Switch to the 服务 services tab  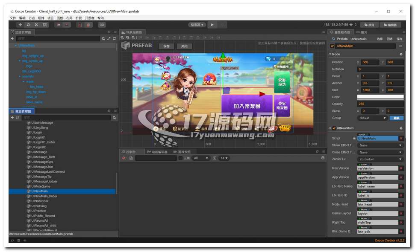(362, 32)
